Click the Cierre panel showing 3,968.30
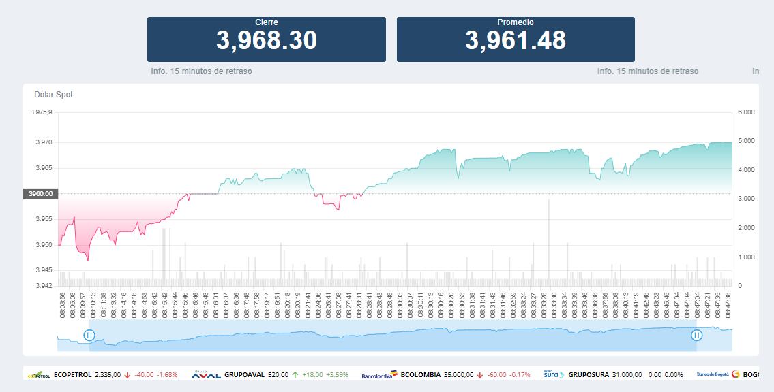Screen dimensions: 774x392 267,39
